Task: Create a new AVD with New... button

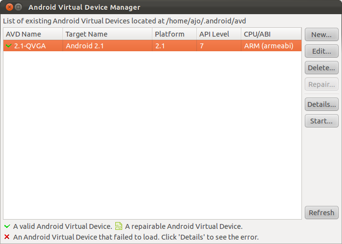Action: tap(321, 35)
